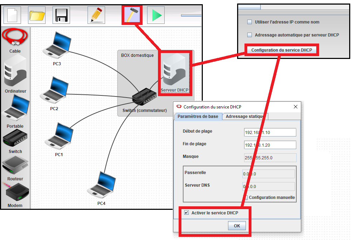Open a project with the folder icon
The width and height of the screenshot is (352, 240).
point(37,15)
